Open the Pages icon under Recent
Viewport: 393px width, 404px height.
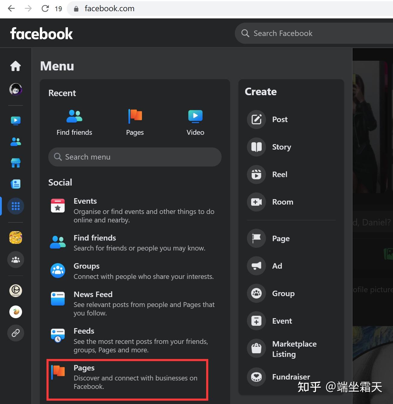coord(135,116)
